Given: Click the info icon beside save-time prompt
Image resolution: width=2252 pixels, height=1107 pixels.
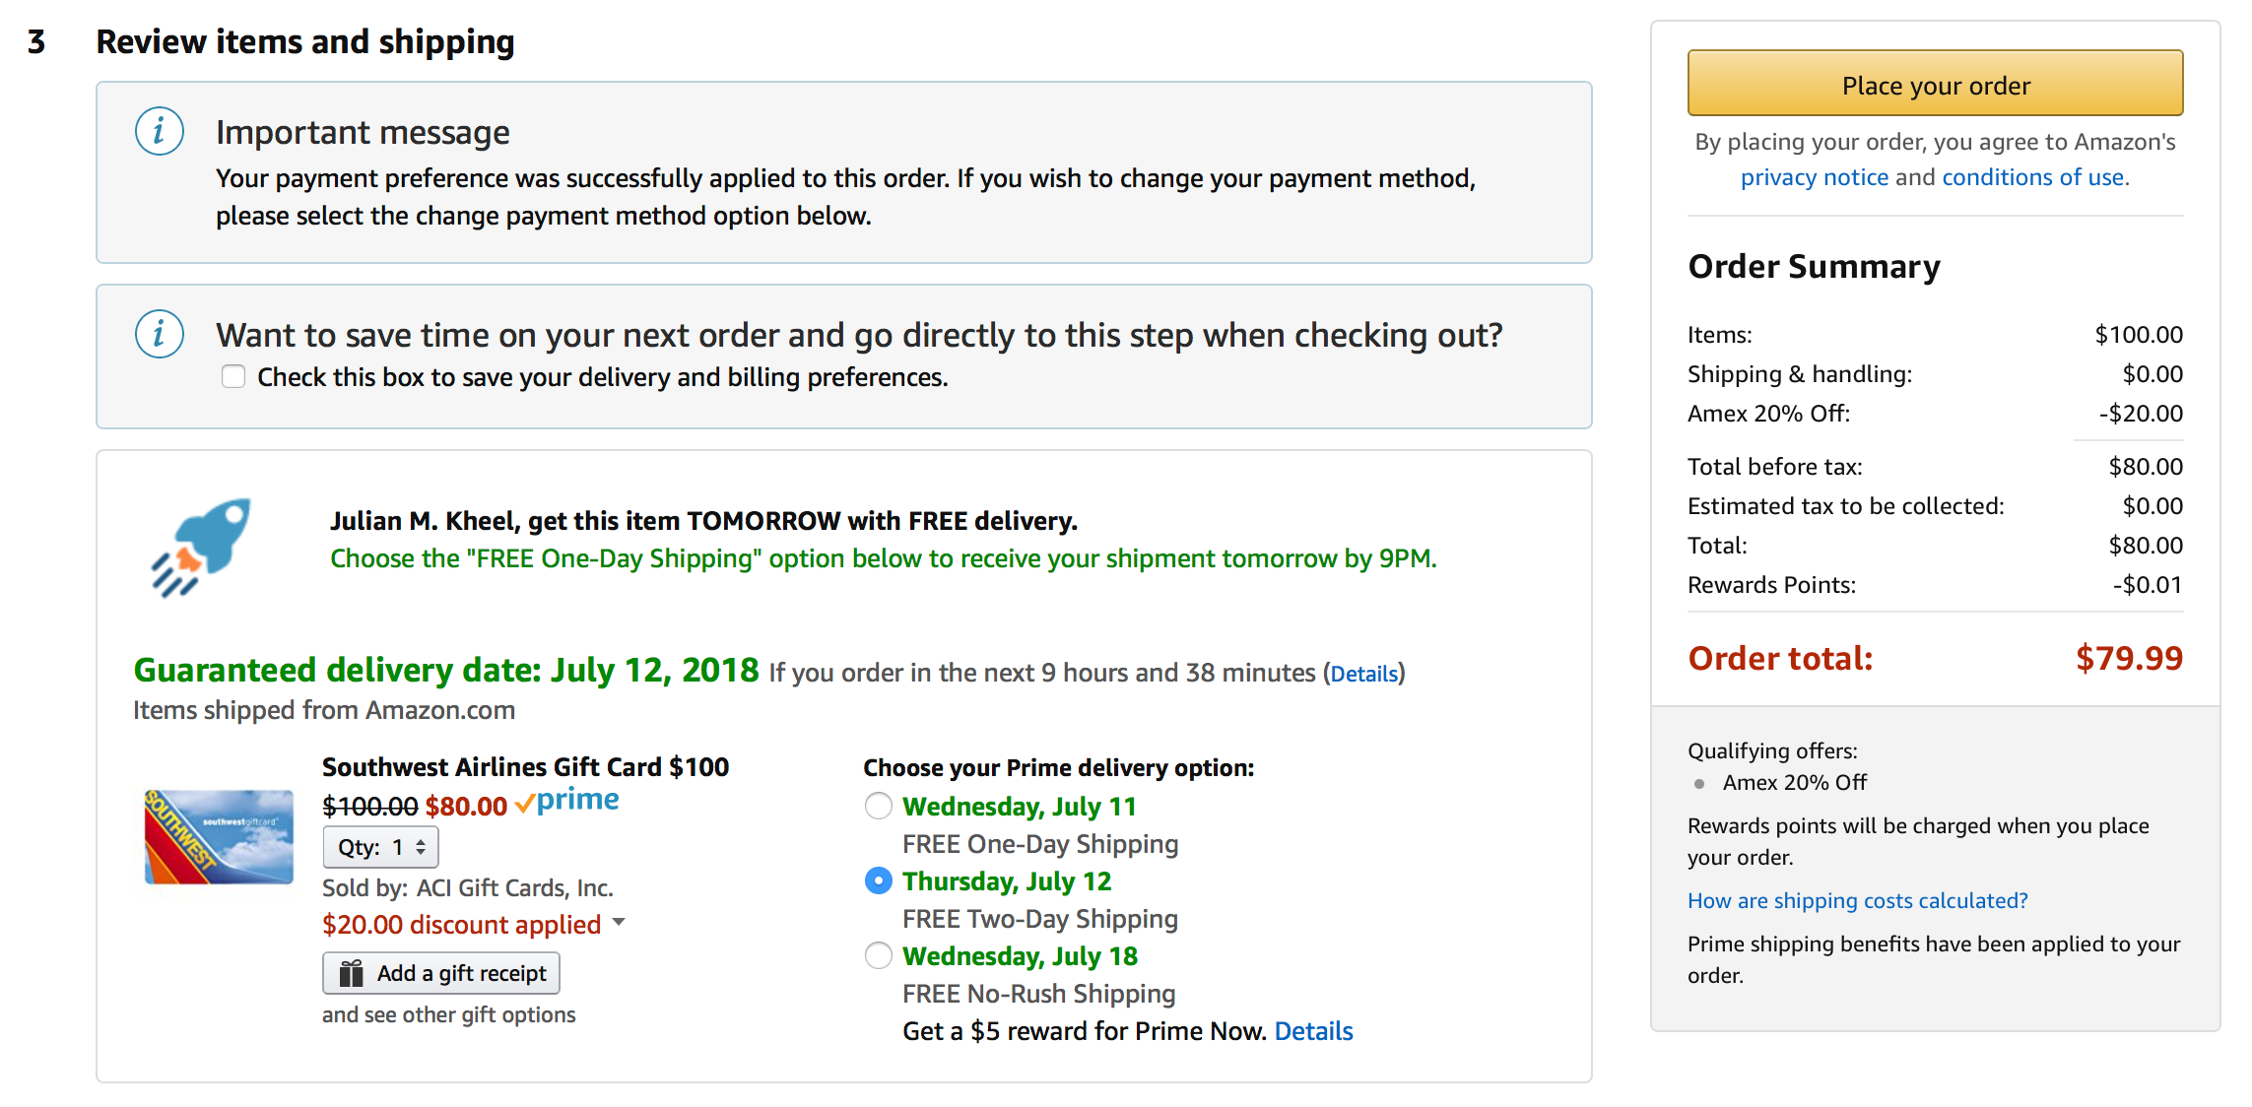Looking at the screenshot, I should pyautogui.click(x=160, y=335).
